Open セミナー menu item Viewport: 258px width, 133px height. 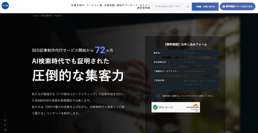(x=145, y=5)
